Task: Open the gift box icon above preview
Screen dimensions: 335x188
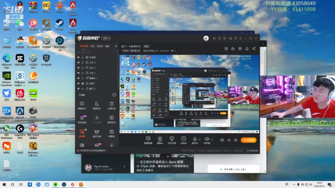Action: (226, 48)
